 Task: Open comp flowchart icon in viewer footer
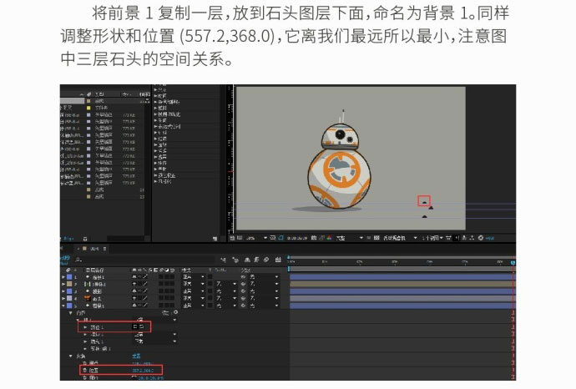(472, 238)
